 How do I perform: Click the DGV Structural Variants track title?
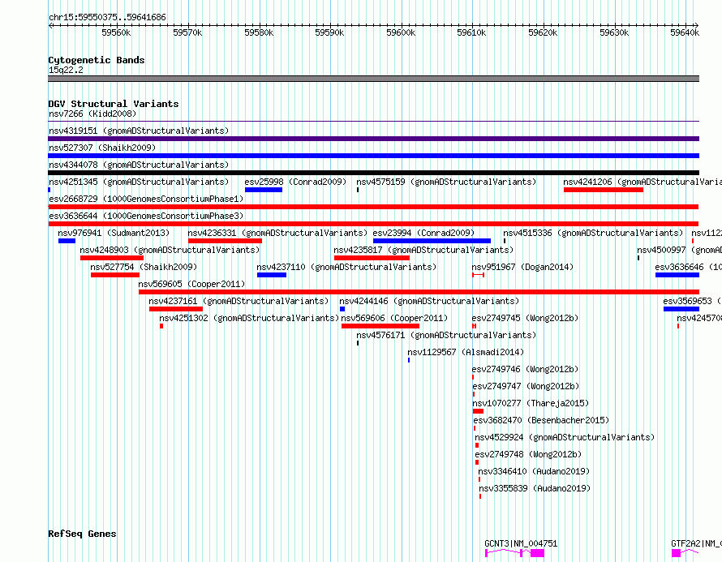[114, 104]
